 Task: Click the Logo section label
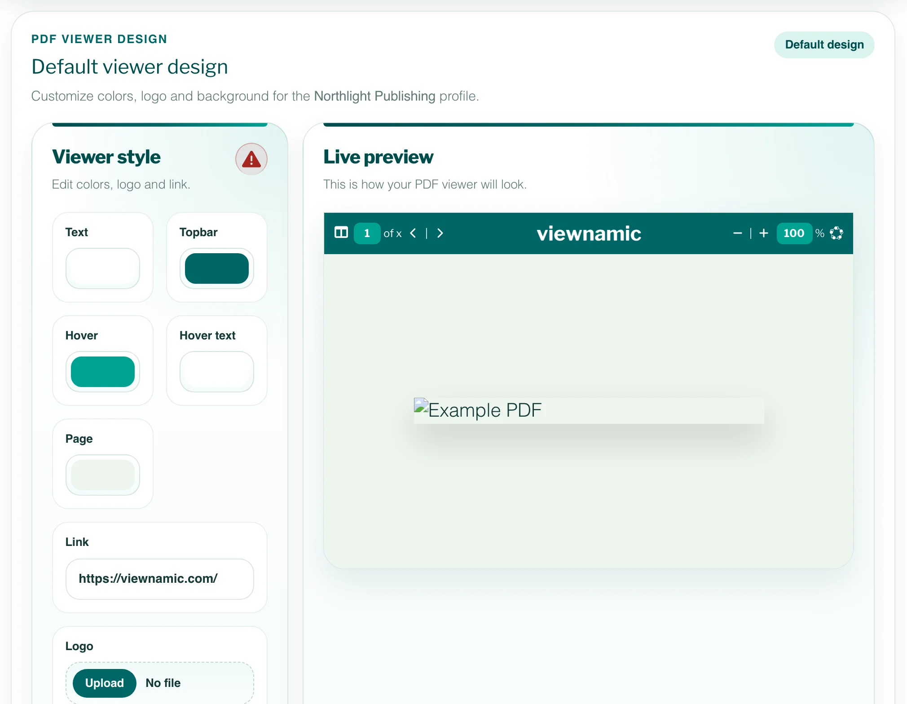pos(79,647)
